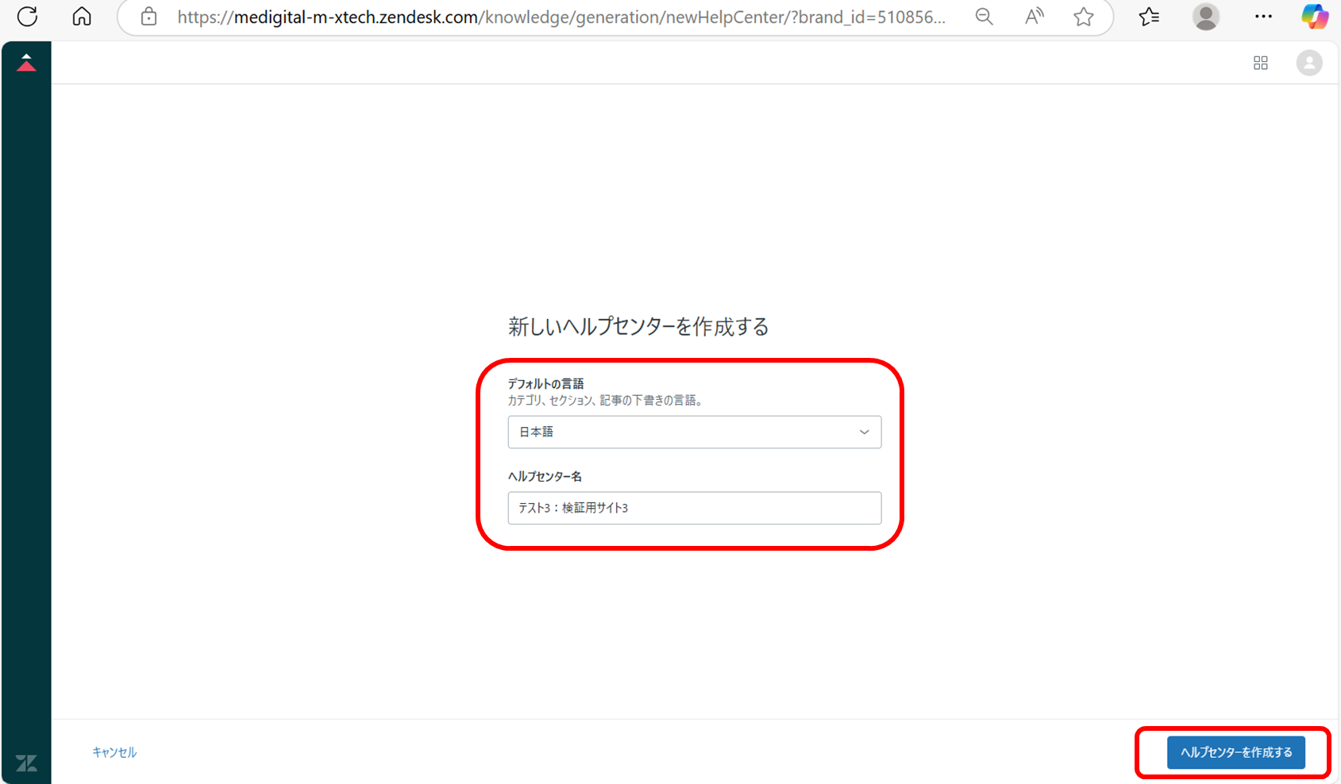The width and height of the screenshot is (1341, 784).
Task: Open the zoom magnifier icon in address bar
Action: (984, 17)
